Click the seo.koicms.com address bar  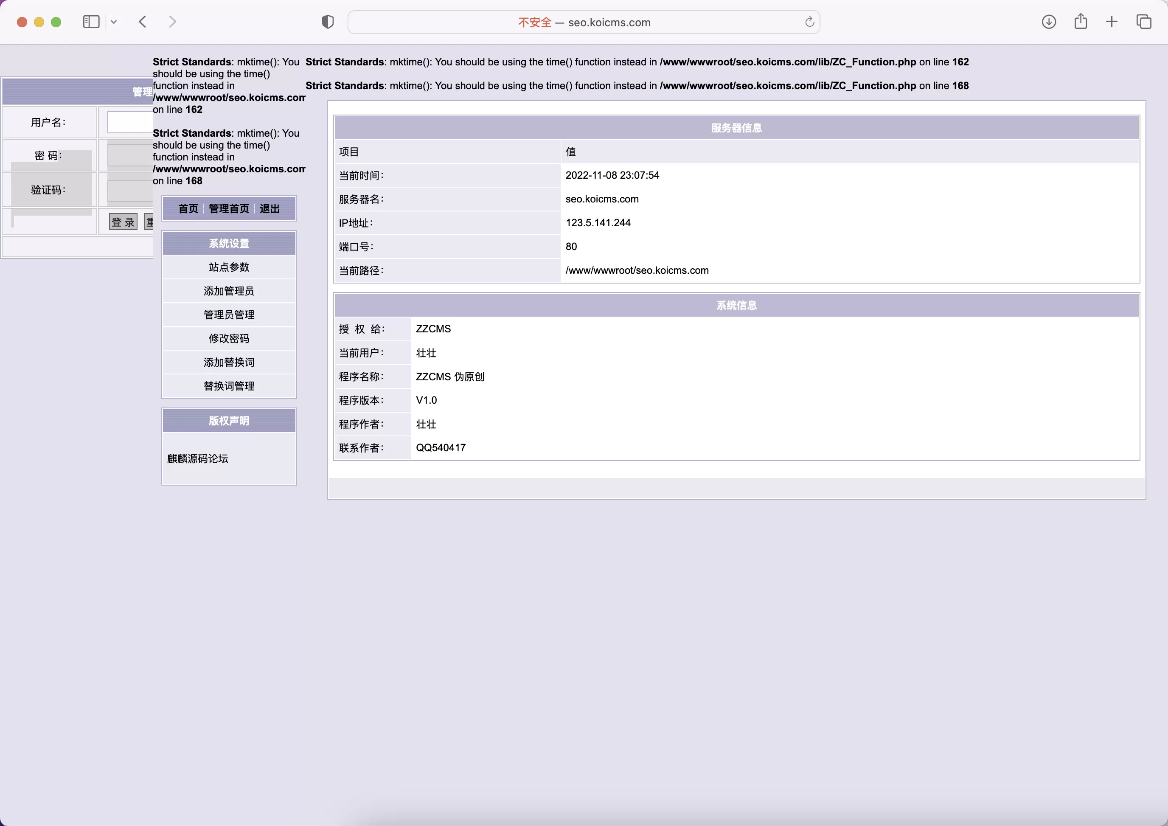584,22
